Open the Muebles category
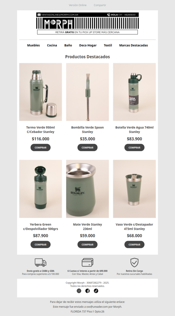This screenshot has height=316, width=175. coord(33,45)
